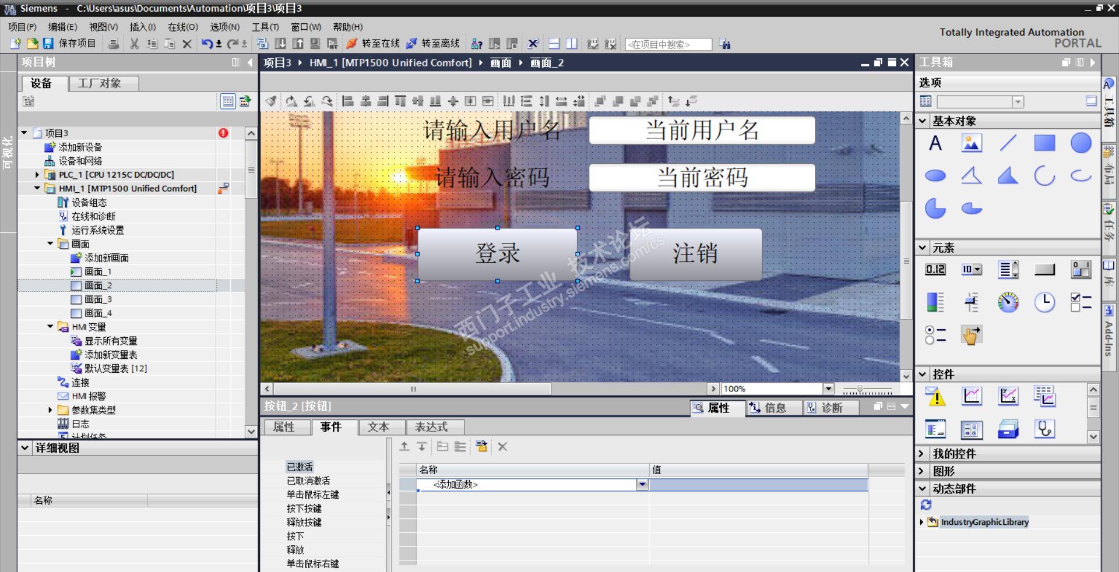1119x572 pixels.
Task: Open 默认变量表 [12] in the project tree
Action: [x=115, y=368]
